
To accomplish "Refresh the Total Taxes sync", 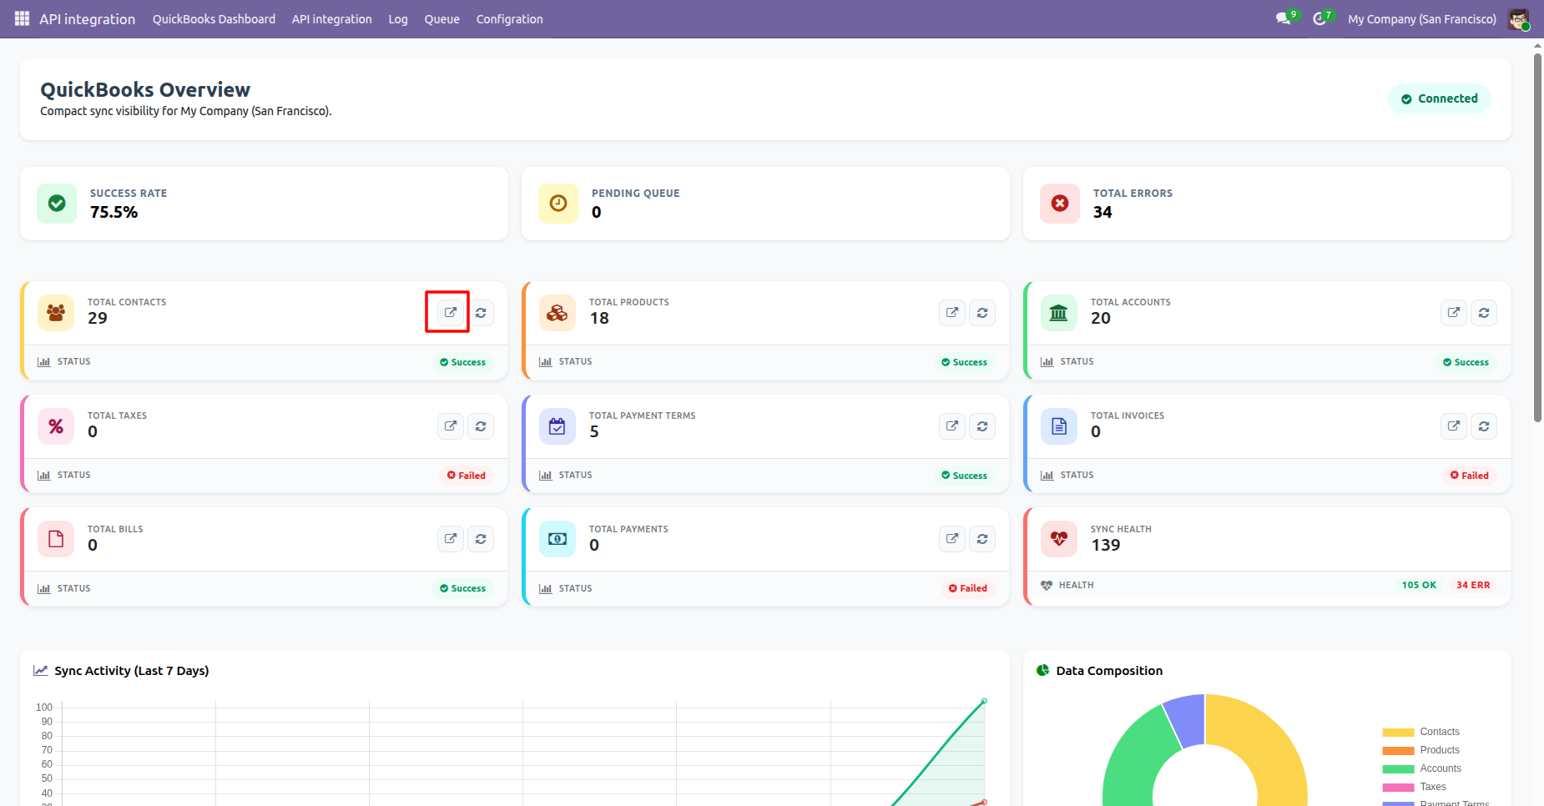I will pyautogui.click(x=481, y=426).
